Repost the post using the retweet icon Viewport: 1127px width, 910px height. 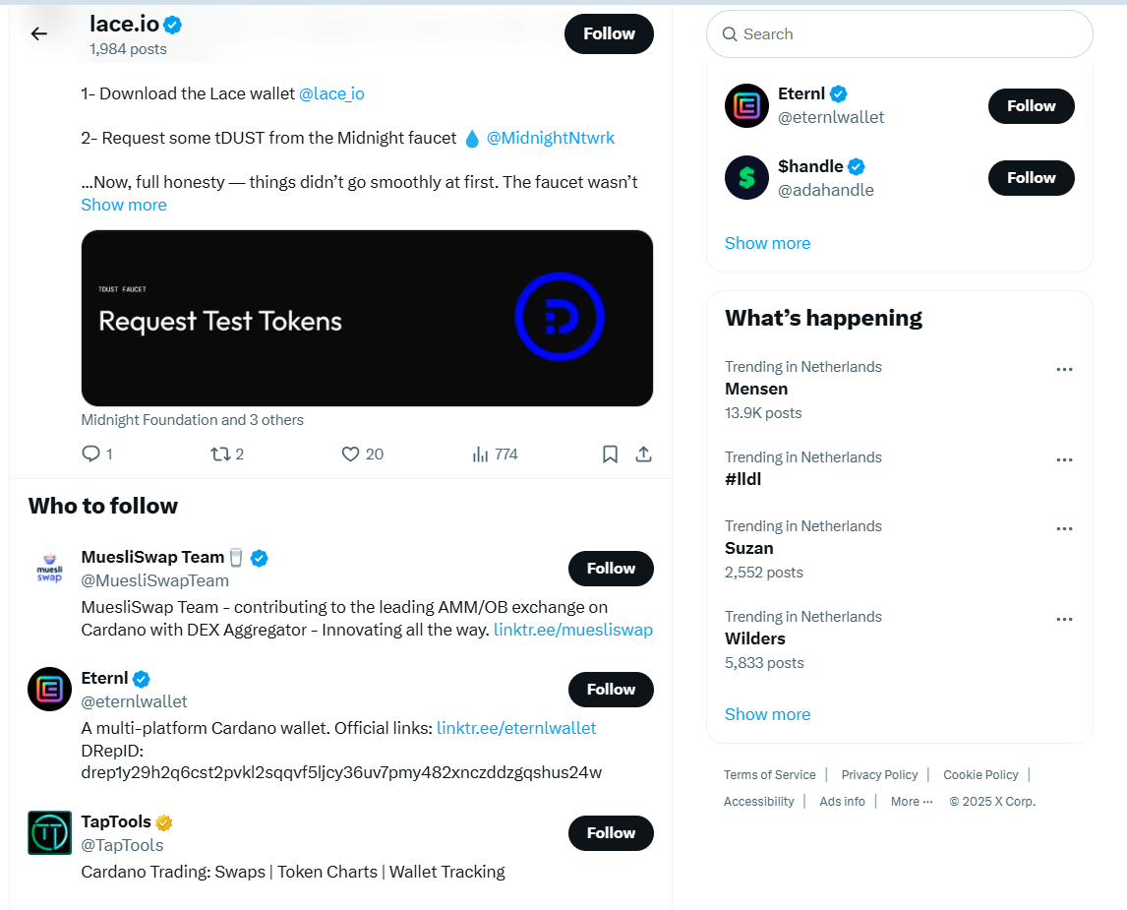[x=220, y=454]
